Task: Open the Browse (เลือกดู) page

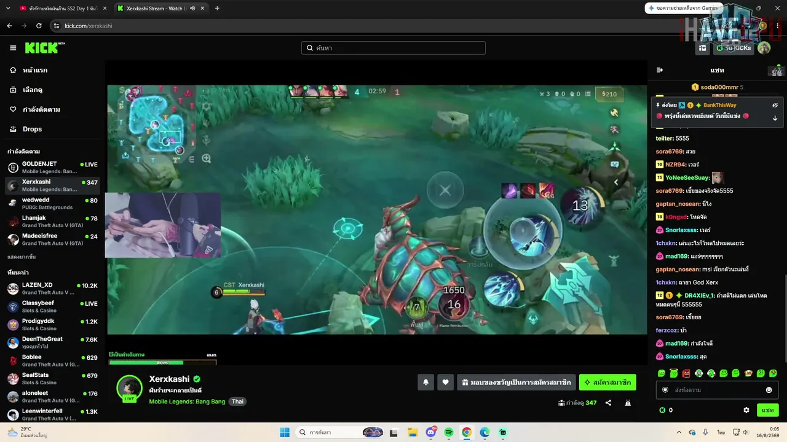Action: pos(32,90)
